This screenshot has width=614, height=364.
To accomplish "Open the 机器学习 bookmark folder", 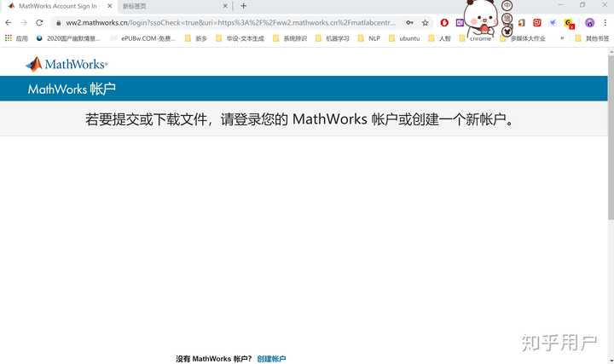I will point(333,38).
